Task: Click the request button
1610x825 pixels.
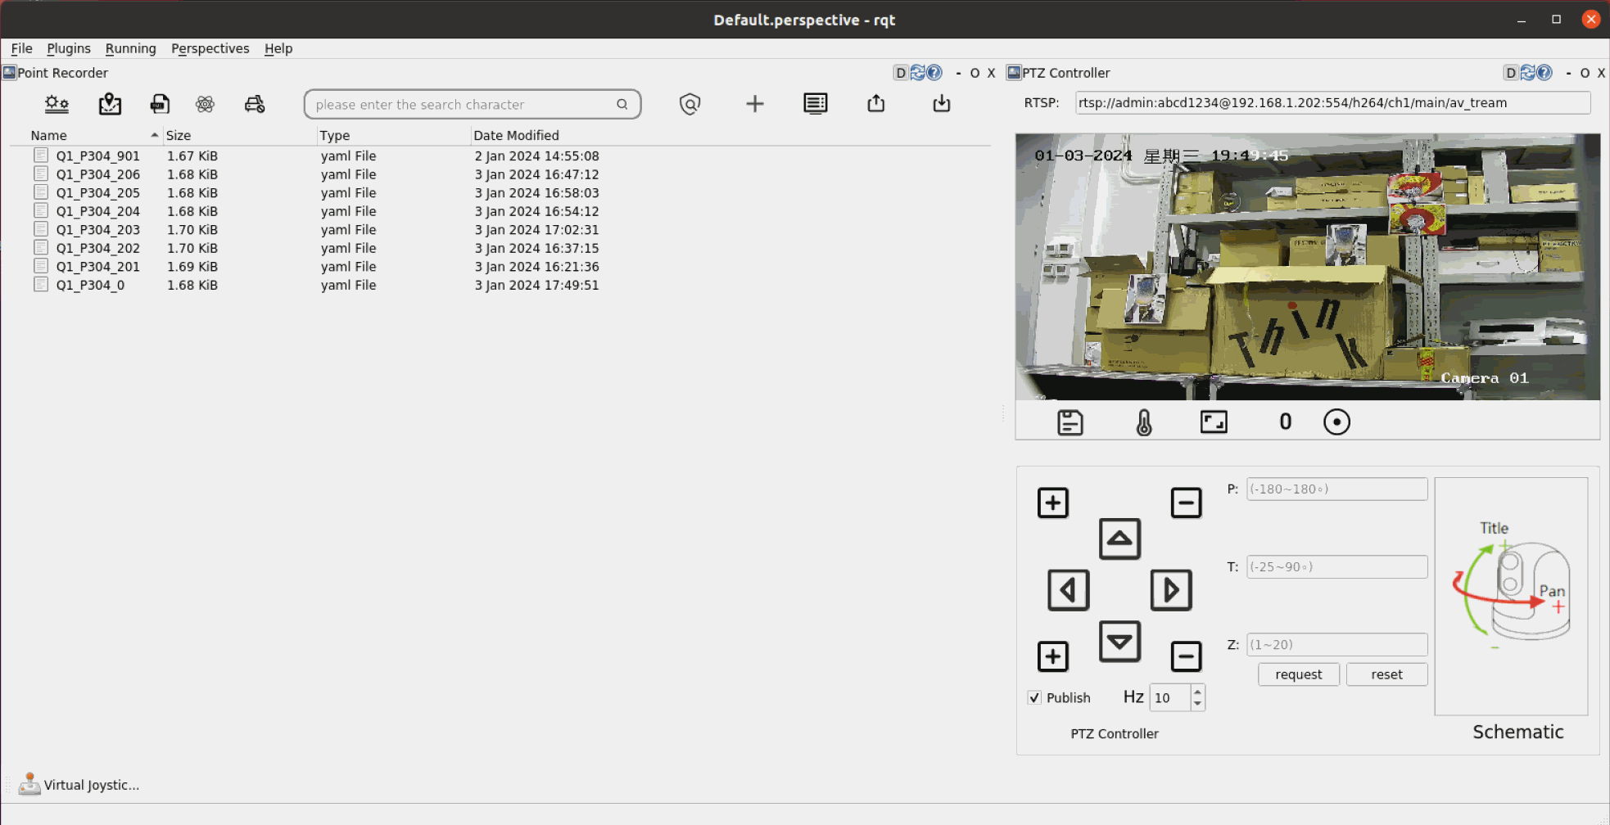Action: [1298, 674]
